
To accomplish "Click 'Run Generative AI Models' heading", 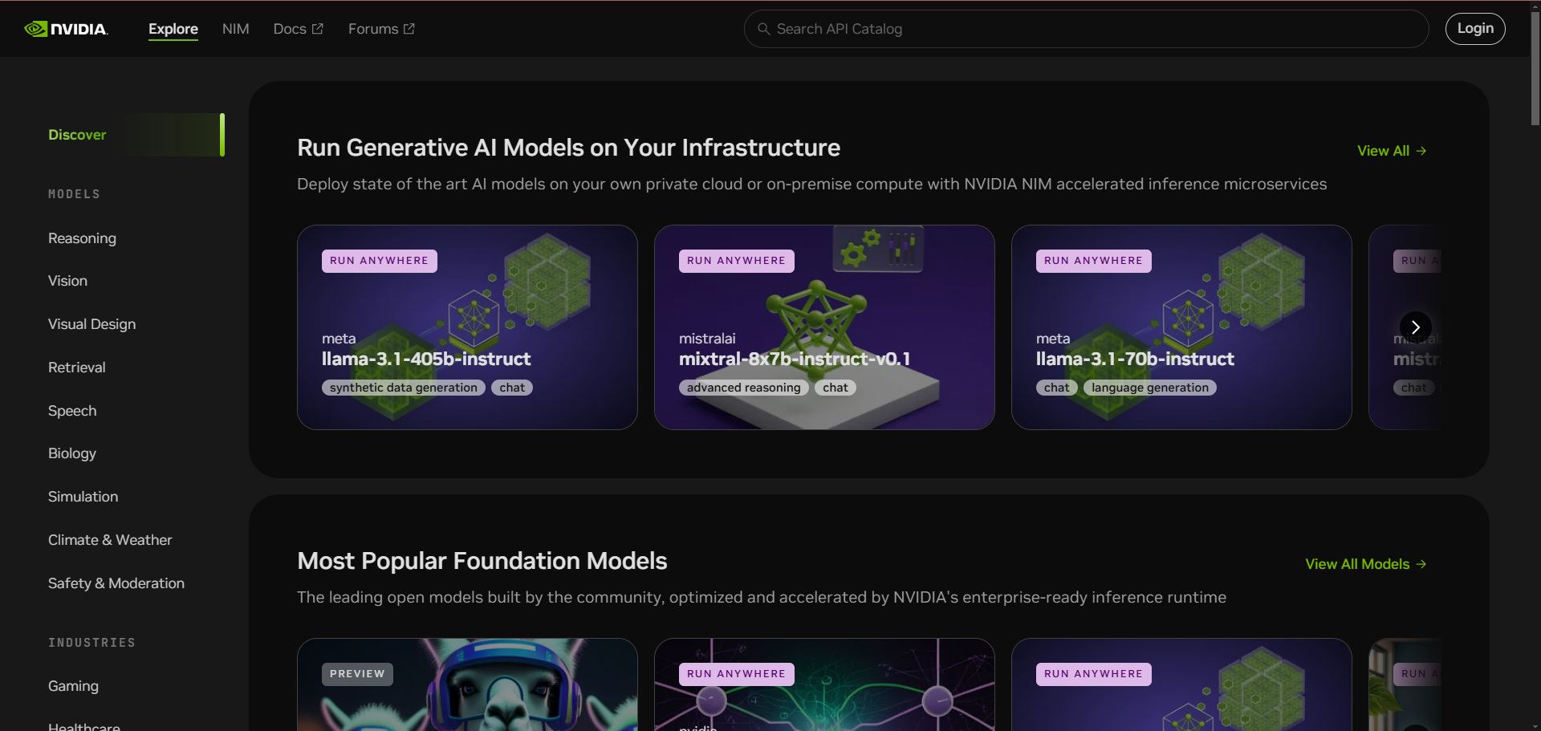I will (x=569, y=148).
